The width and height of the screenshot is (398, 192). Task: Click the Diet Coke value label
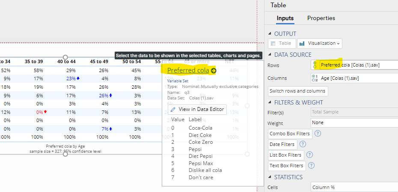point(200,135)
